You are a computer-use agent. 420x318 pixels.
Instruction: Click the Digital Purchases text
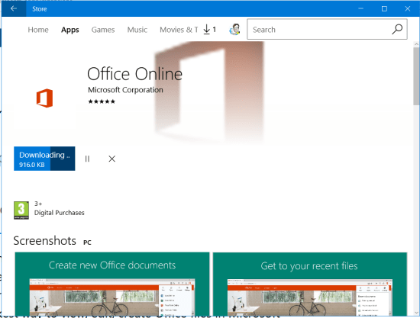60,213
